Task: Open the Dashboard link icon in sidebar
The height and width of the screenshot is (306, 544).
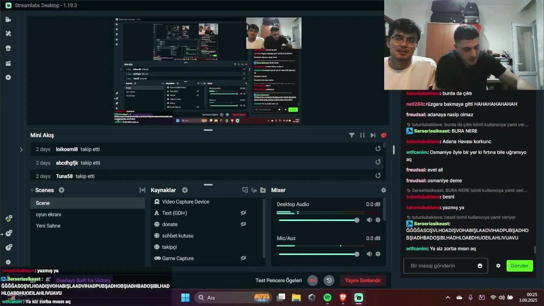Action: coord(8,218)
